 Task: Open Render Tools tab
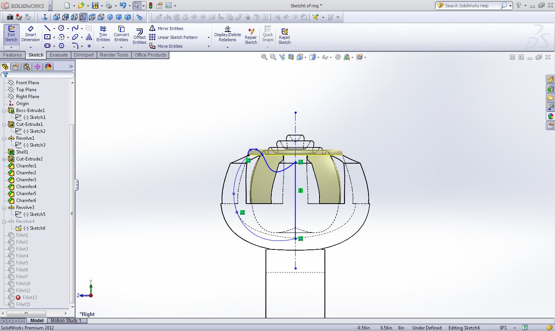click(114, 55)
